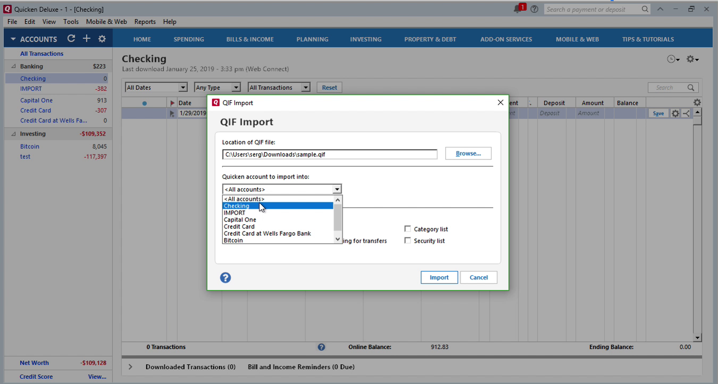Collapse the Banking account group
718x384 pixels.
point(13,66)
